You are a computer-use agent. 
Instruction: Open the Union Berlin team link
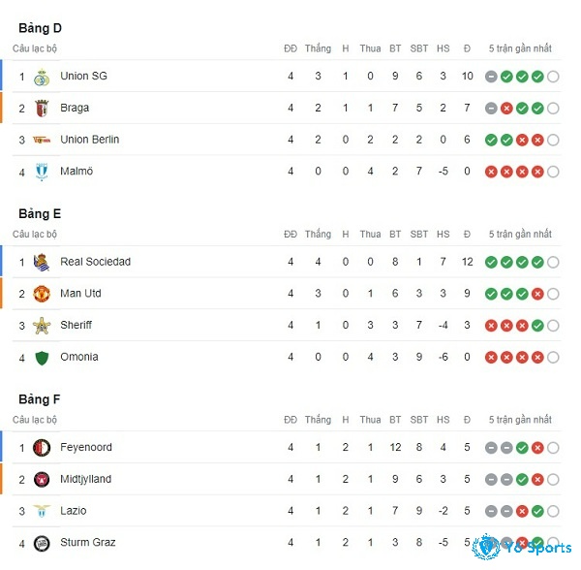[x=90, y=140]
